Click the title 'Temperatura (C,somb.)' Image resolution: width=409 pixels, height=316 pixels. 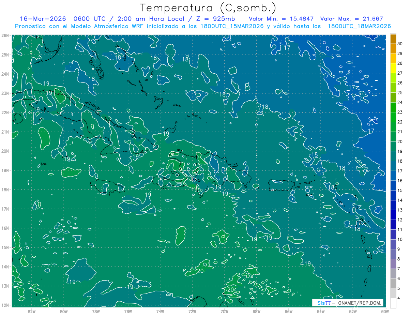(x=208, y=8)
